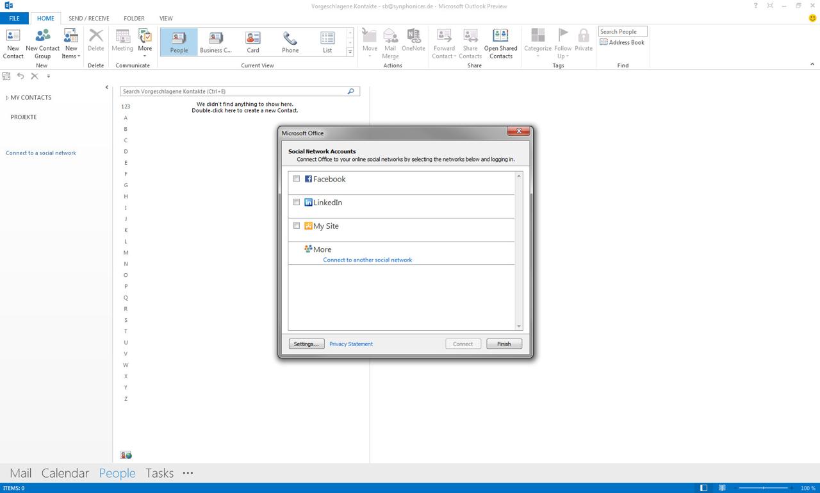Open the Categorize dropdown
Viewport: 820px width, 493px height.
point(537,44)
